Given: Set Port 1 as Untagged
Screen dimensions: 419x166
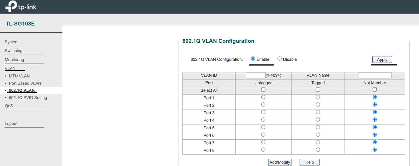Looking at the screenshot, I should (263, 97).
